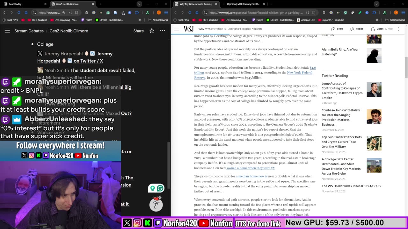Screen dimensions: 408x229
Task: Click the WSJ logo
Action: coord(188,29)
